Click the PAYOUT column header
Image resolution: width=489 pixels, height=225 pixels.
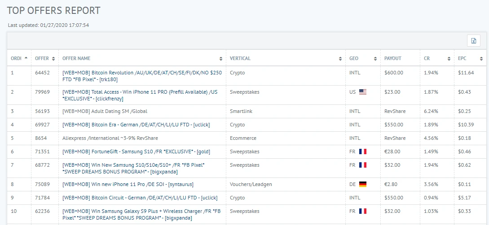tap(401, 58)
